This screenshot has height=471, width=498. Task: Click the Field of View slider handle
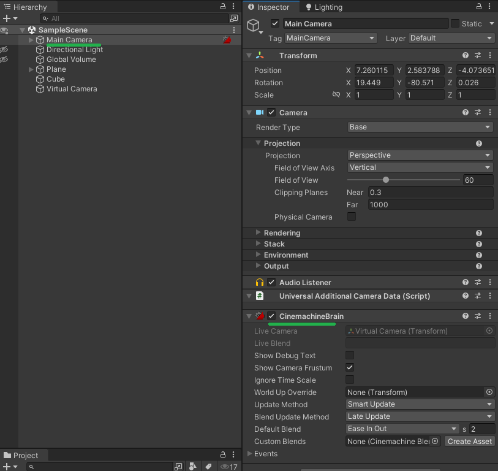pos(386,180)
